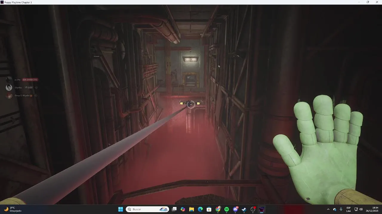Open Task View from the taskbar
Screen dimensions: 382x214
[174, 209]
